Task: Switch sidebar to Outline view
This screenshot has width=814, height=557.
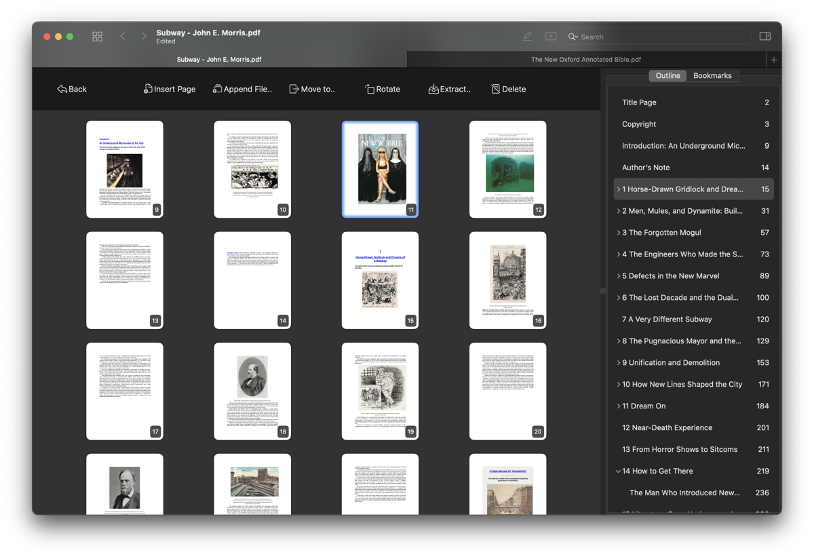Action: (x=667, y=76)
